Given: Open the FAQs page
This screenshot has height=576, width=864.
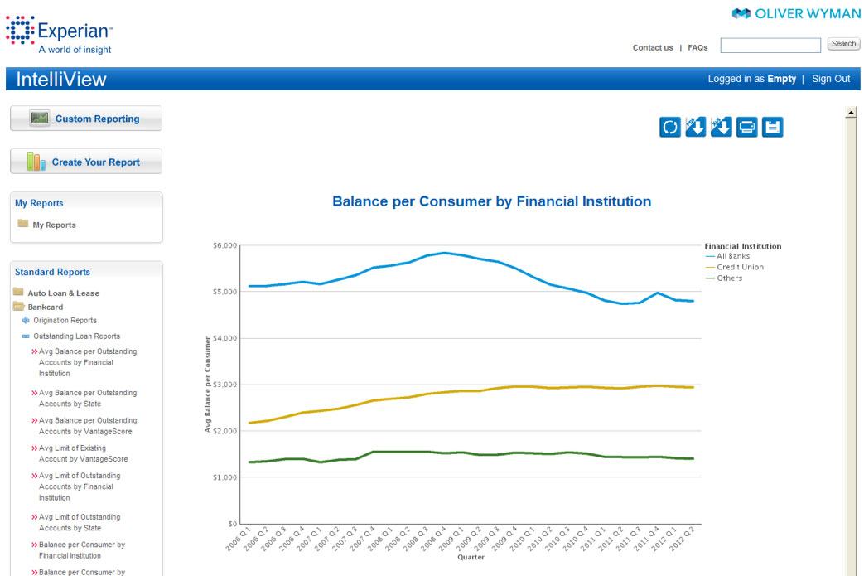Looking at the screenshot, I should click(697, 47).
